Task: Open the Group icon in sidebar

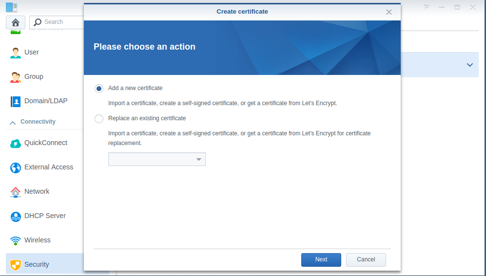Action: point(15,77)
